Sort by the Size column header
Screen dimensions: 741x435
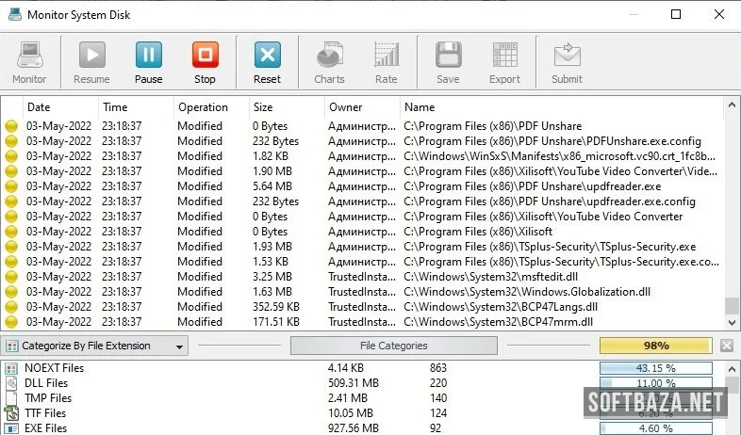[x=263, y=107]
